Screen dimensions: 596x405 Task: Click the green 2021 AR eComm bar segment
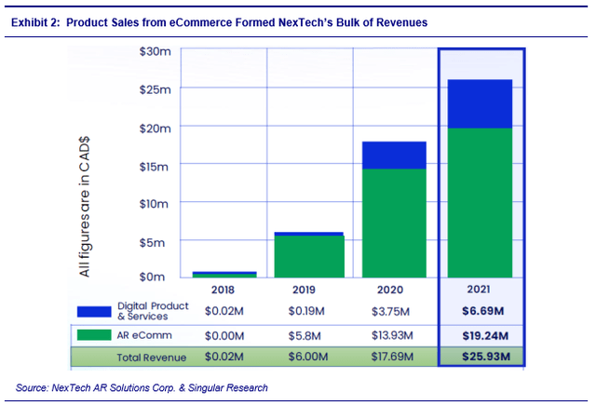pyautogui.click(x=481, y=203)
